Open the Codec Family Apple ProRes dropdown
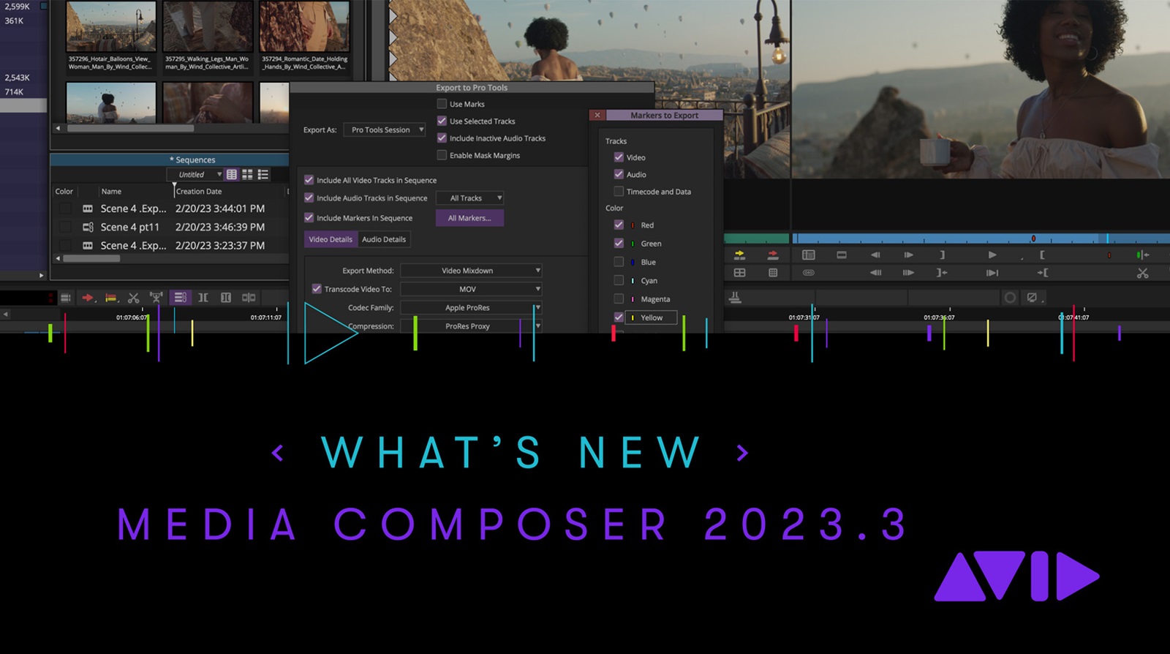This screenshot has width=1170, height=654. point(471,308)
